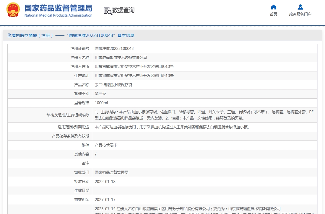Screen dimensions: 325x214
Task: Select registrant name 山东威高输血技术装备有限公司 in 注册人名称 row
Action: (121, 58)
